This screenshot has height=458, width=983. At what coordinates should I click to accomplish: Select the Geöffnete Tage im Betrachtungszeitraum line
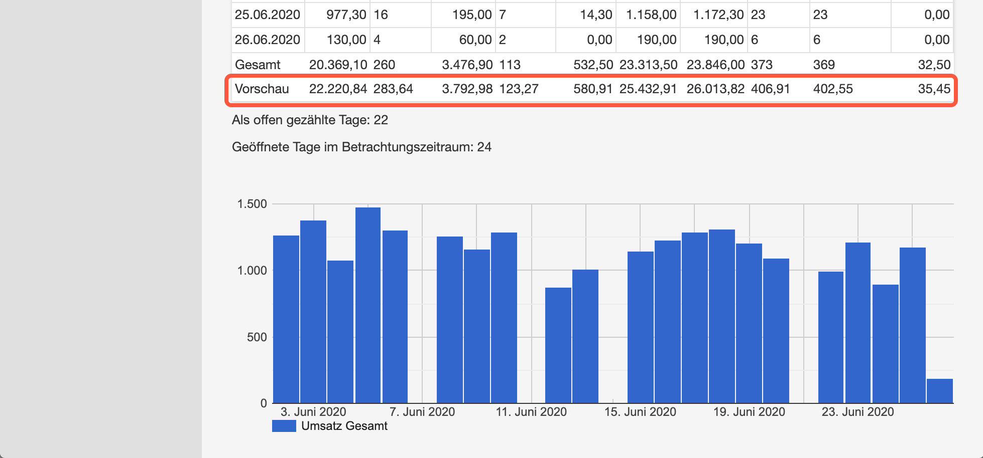click(x=361, y=147)
